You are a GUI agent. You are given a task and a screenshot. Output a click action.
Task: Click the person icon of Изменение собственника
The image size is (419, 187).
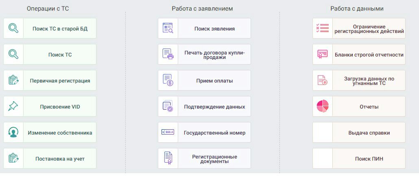[13, 132]
